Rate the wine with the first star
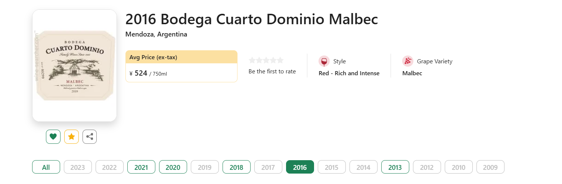The image size is (562, 184). click(252, 60)
